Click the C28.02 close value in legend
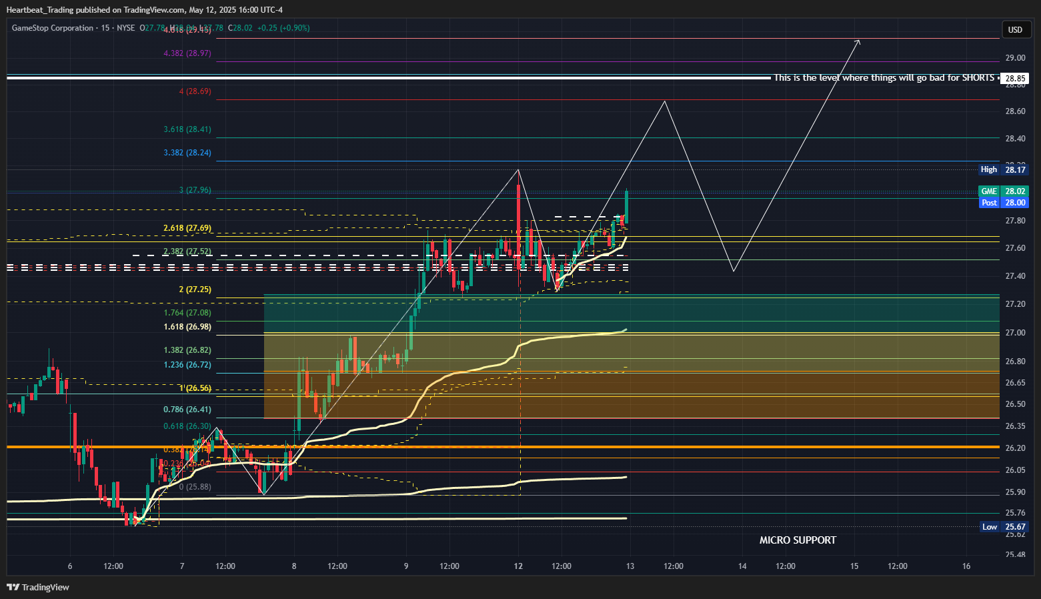 click(x=240, y=28)
